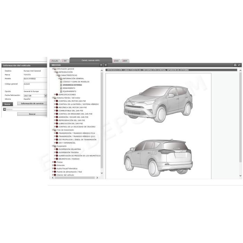Expand REFRIGERACIÓN DEL 2AR-FXE node
The width and height of the screenshot is (243, 243).
[x=55, y=120]
